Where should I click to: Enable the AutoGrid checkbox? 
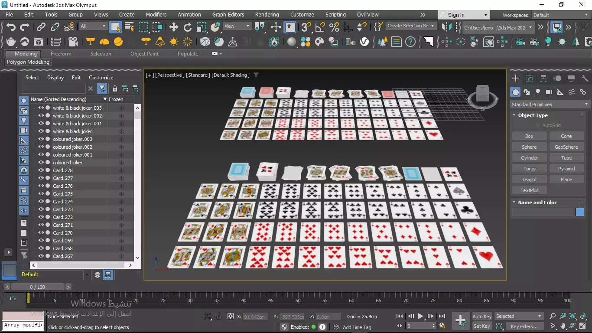(538, 125)
